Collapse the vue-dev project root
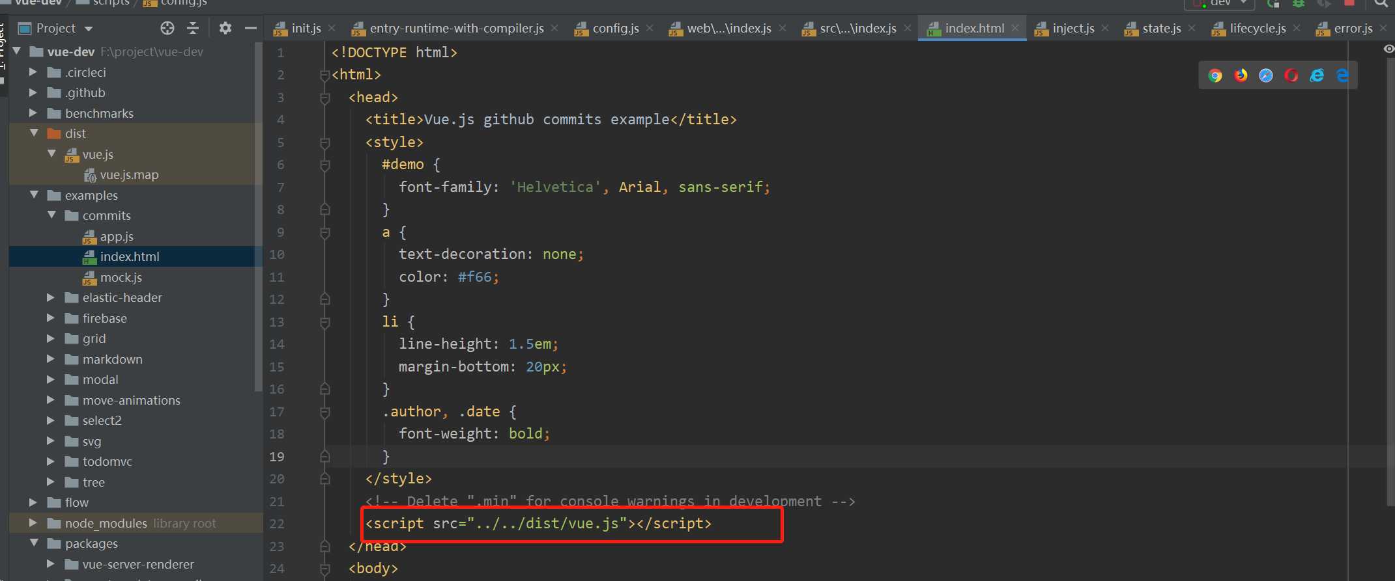 (16, 51)
